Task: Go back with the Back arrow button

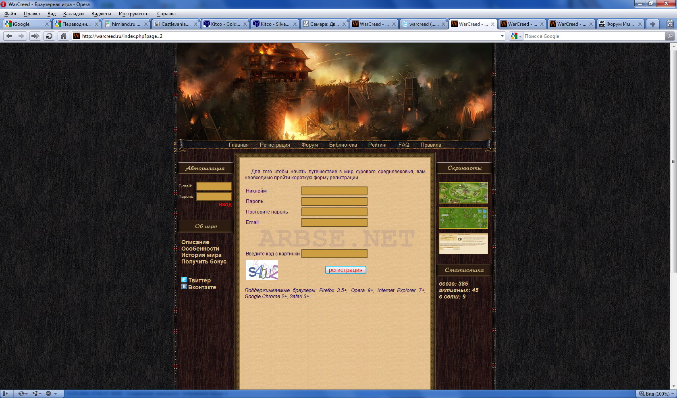Action: click(9, 36)
